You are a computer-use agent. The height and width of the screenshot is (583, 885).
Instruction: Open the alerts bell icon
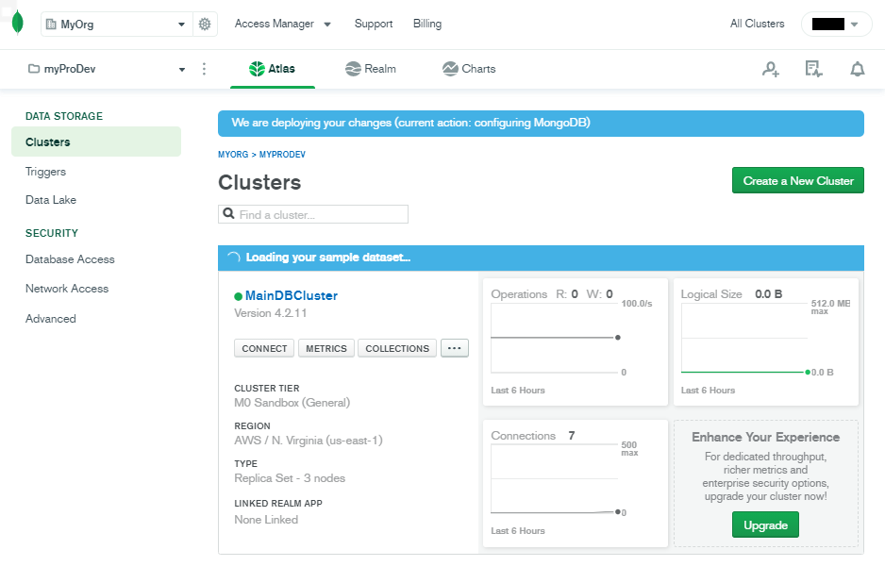(x=857, y=69)
